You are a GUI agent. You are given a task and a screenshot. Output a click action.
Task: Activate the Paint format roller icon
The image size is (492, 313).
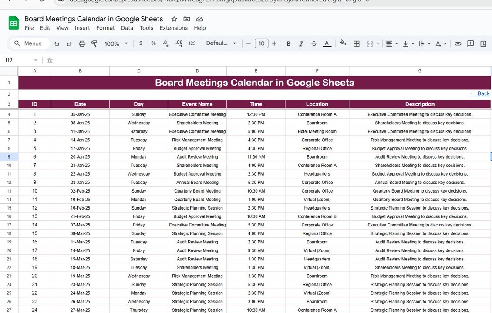(x=94, y=43)
